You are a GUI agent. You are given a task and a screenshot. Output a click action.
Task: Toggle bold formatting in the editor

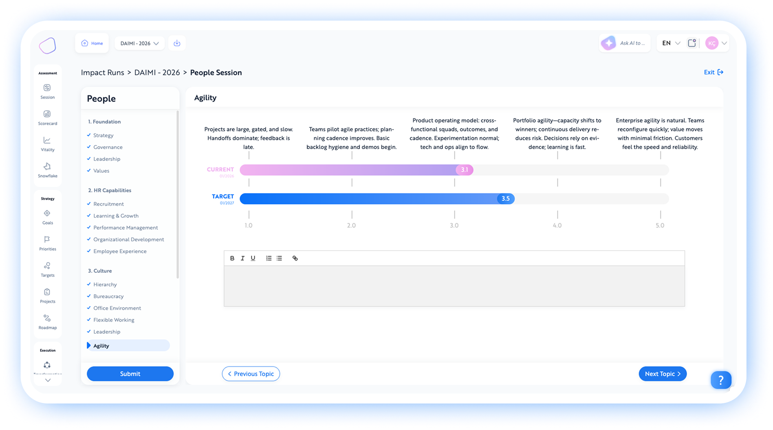[x=232, y=258]
